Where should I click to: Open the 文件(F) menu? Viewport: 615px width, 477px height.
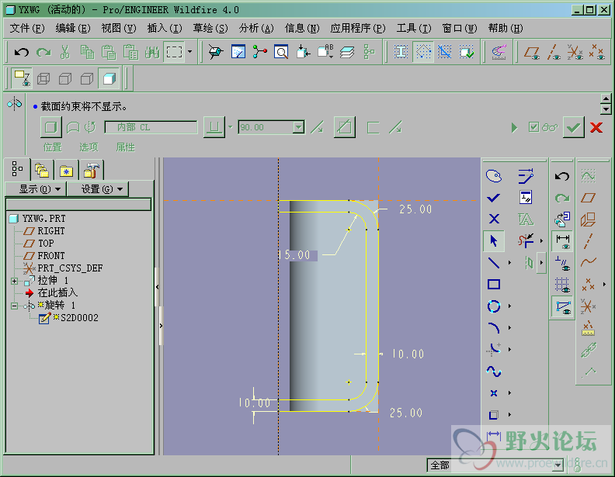pos(27,28)
